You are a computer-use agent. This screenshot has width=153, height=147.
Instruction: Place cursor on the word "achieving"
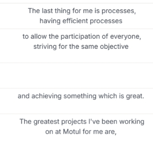pos(46,96)
